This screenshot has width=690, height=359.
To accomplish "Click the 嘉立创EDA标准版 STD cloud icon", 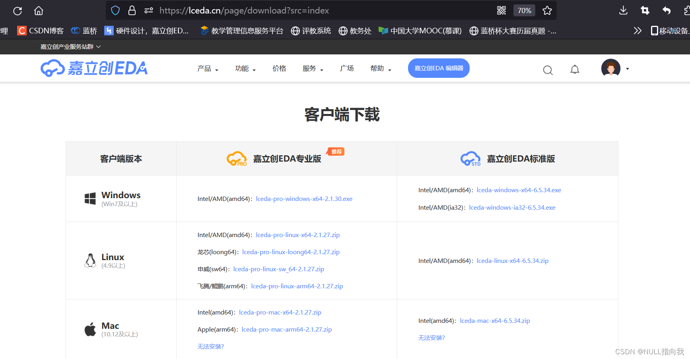I will (470, 159).
